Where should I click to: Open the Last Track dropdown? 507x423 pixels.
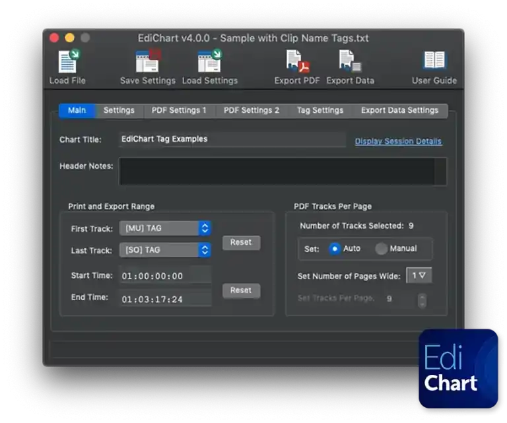point(165,250)
